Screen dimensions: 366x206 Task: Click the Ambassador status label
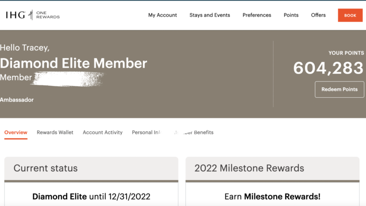pyautogui.click(x=17, y=100)
